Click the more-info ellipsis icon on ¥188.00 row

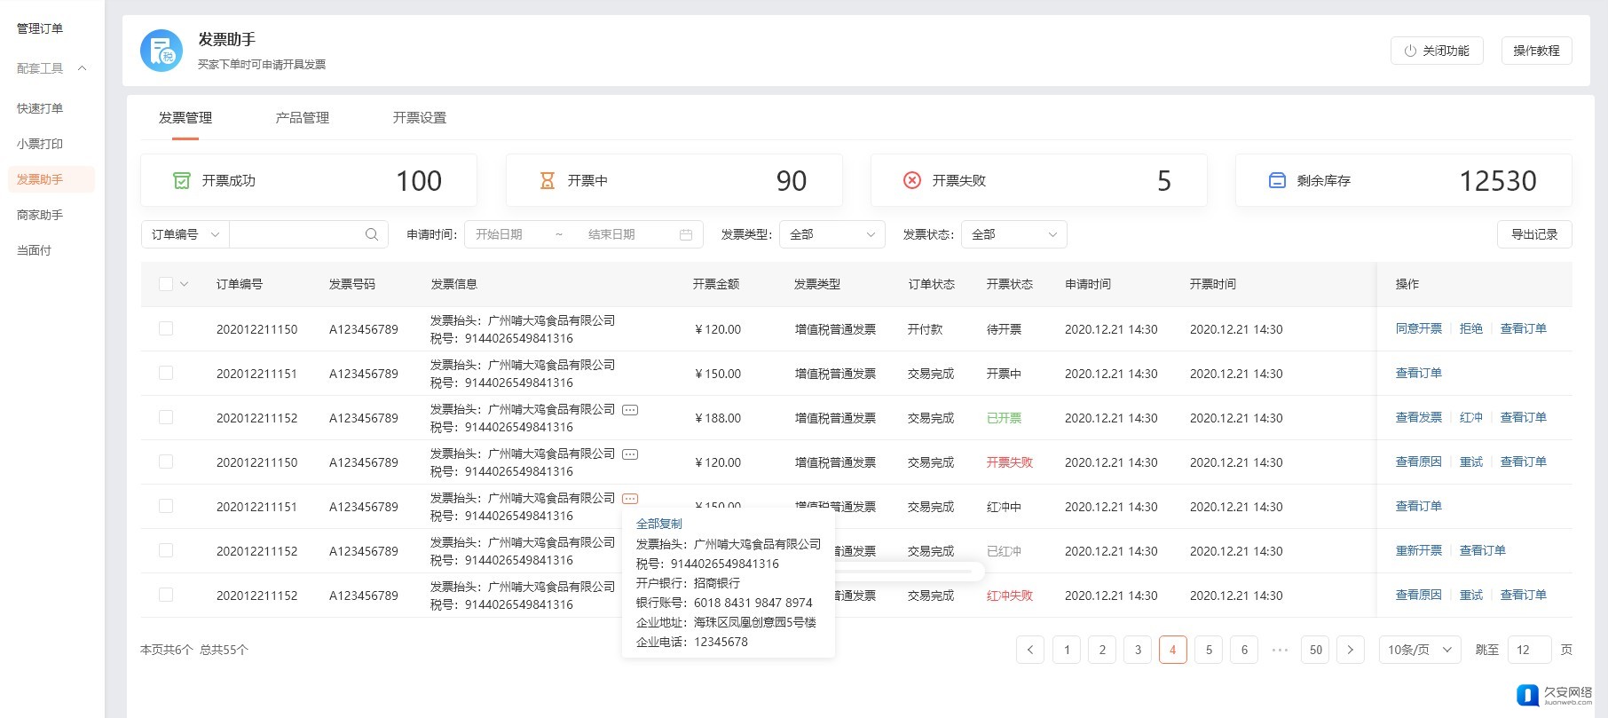[x=630, y=410]
